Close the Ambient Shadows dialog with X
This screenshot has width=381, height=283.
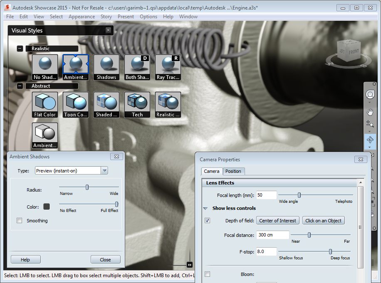pos(116,157)
